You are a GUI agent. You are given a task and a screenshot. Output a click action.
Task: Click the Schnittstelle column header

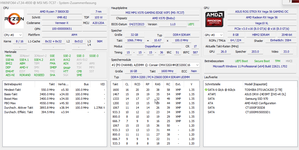[x=223, y=84]
